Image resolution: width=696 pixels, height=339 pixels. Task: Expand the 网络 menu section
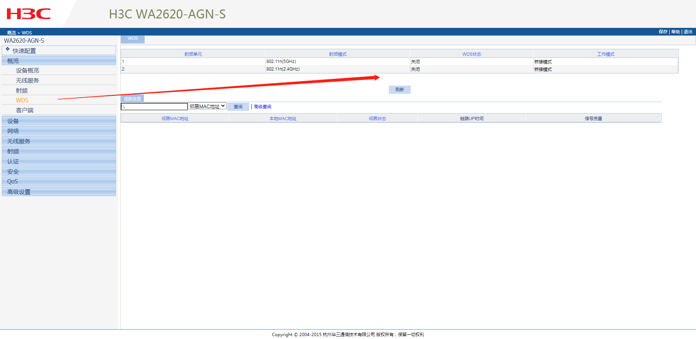[x=59, y=131]
